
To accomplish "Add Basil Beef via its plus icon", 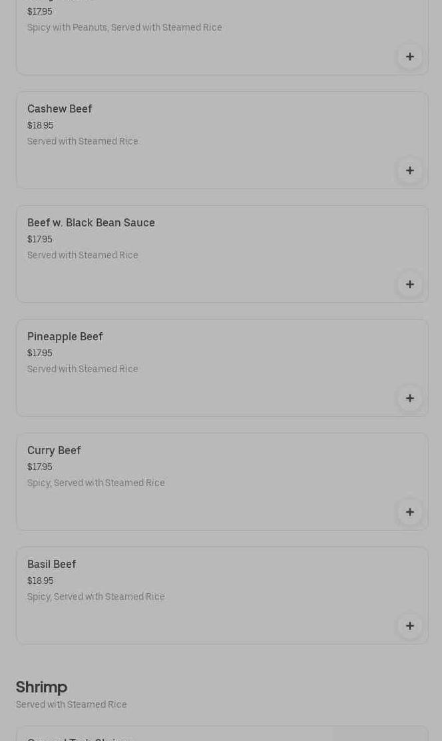I will click(x=410, y=626).
